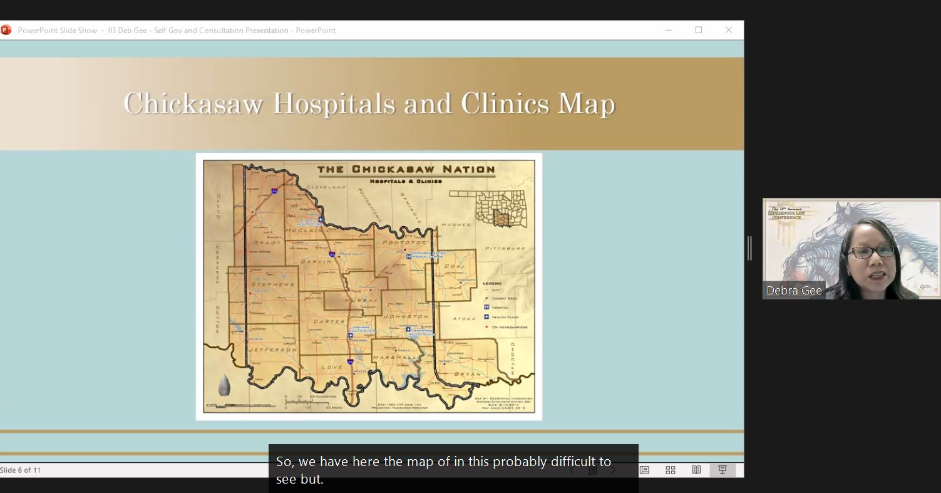Go to previous slide using left arrow
The image size is (941, 493).
[572, 470]
